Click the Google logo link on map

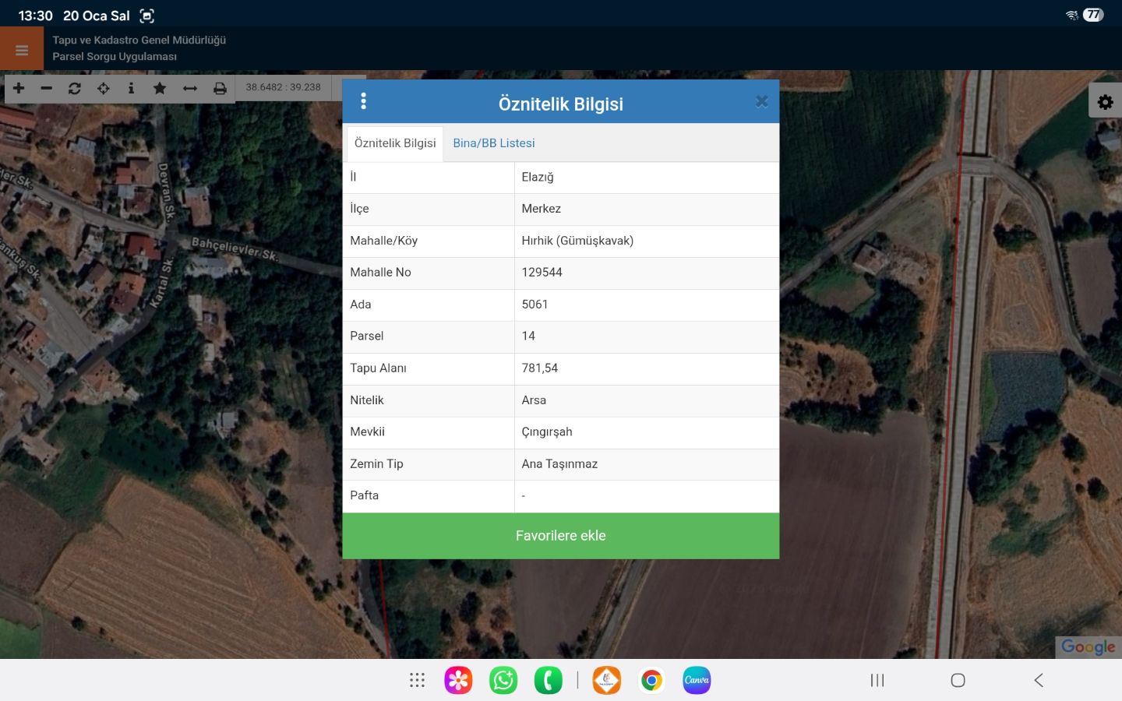(1088, 646)
